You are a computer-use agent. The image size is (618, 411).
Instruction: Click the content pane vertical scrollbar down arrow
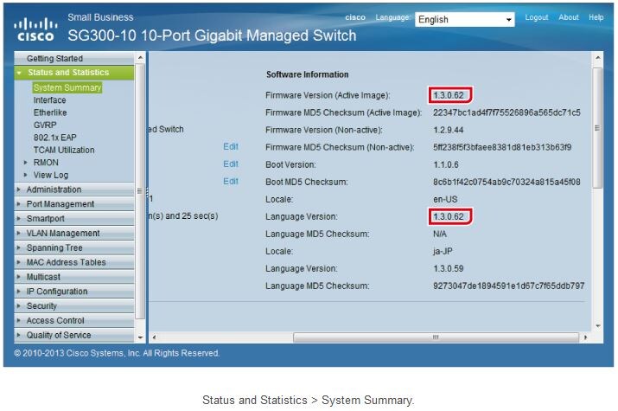tap(596, 325)
